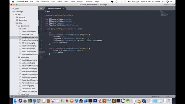Screen dimensions: 185x104
Task: Click the UNREGISTERED label
Action: [169, 5]
